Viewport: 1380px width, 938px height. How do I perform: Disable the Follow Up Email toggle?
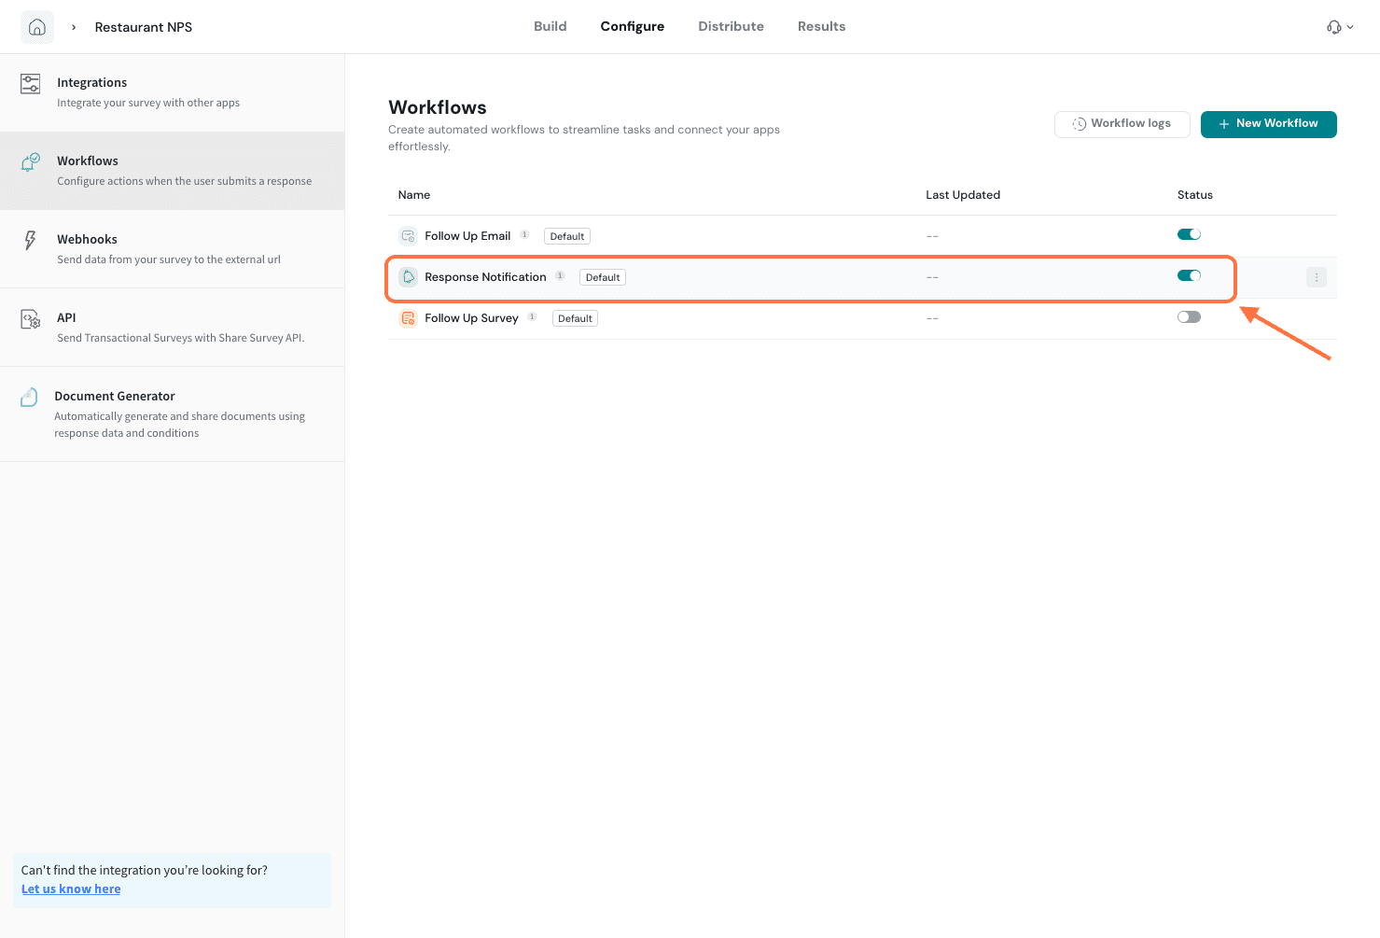(x=1189, y=234)
